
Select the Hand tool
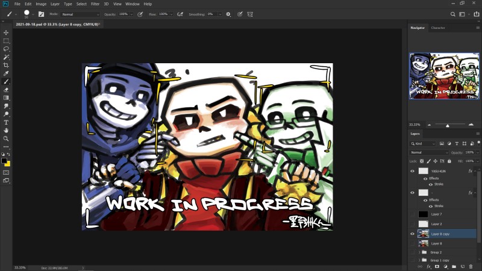point(6,130)
